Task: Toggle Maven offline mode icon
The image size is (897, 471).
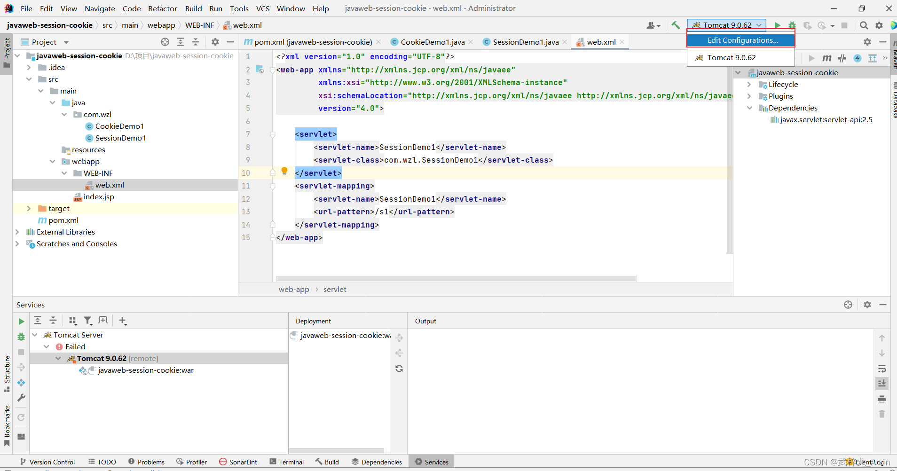Action: 842,58
